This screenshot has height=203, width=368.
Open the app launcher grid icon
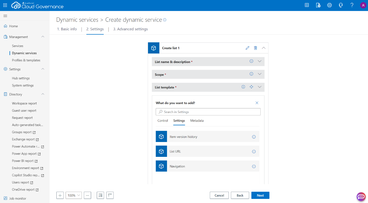[x=5, y=5]
